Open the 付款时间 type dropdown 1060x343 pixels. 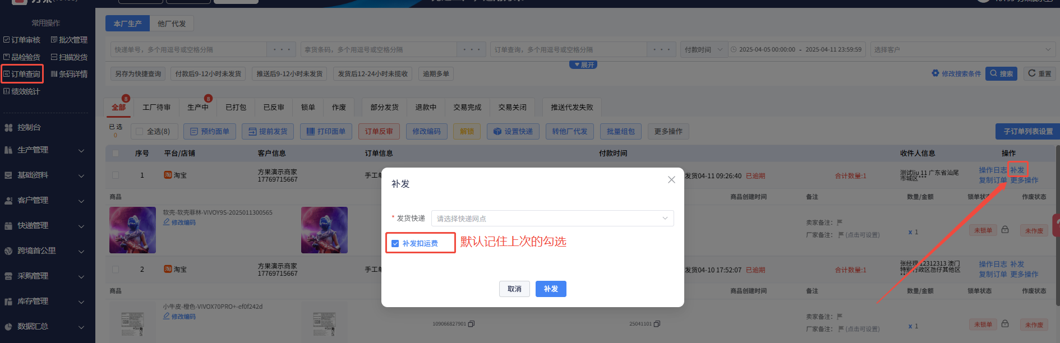(704, 49)
